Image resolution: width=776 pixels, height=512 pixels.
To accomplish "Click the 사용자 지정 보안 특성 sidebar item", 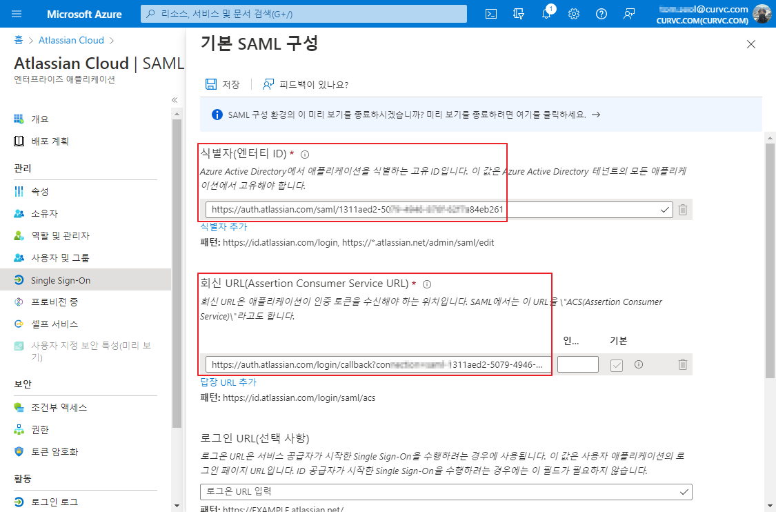I will tap(85, 351).
